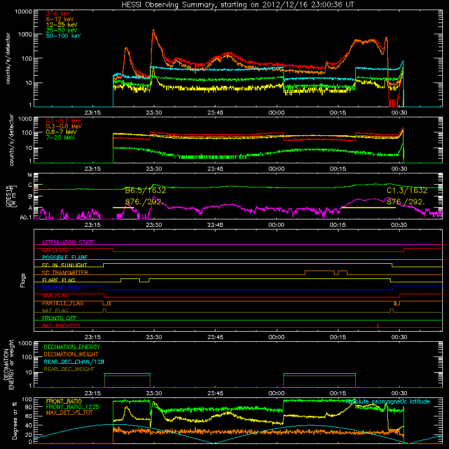Click the 0.3-0.8 MeV legend entry

tap(64, 126)
